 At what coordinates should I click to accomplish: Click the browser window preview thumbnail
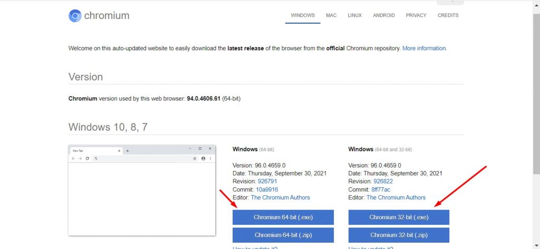tap(142, 190)
